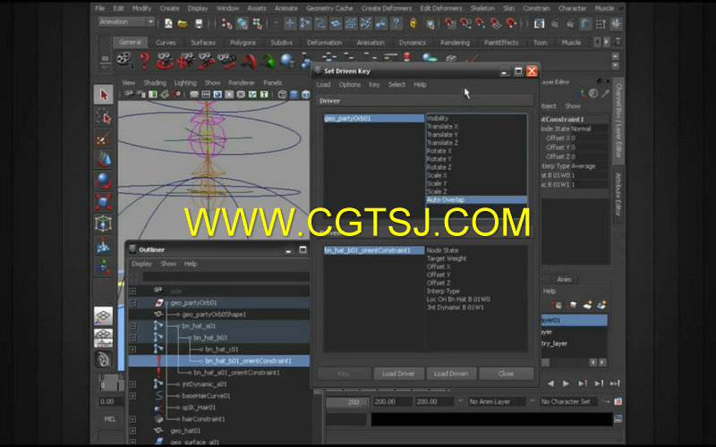The height and width of the screenshot is (447, 716).
Task: Click the animation preferences icon near character set
Action: click(618, 401)
